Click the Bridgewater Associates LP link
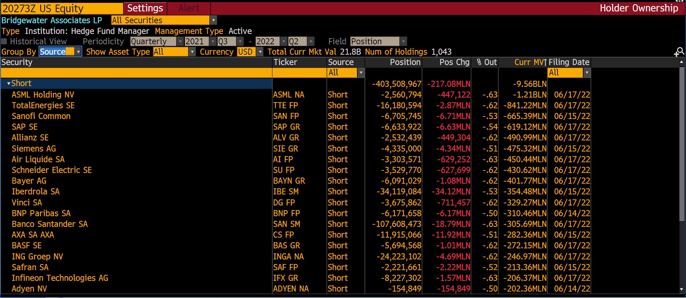 (52, 20)
